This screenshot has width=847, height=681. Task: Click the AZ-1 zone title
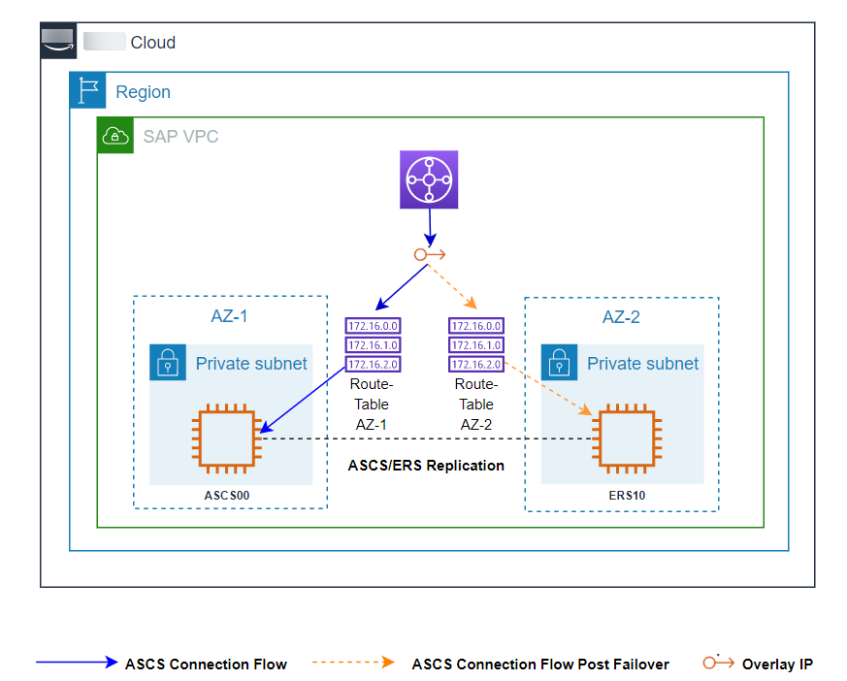[230, 317]
